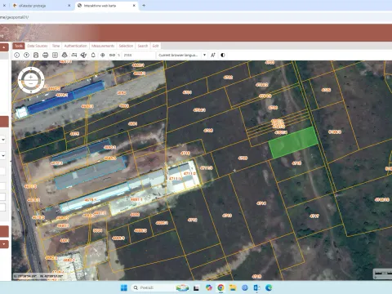The image size is (392, 294).
Task: Open the second dropdown in left panel
Action: point(3,156)
